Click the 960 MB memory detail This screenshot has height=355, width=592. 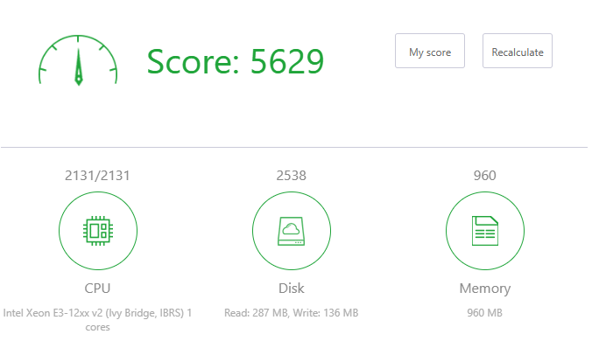click(484, 312)
